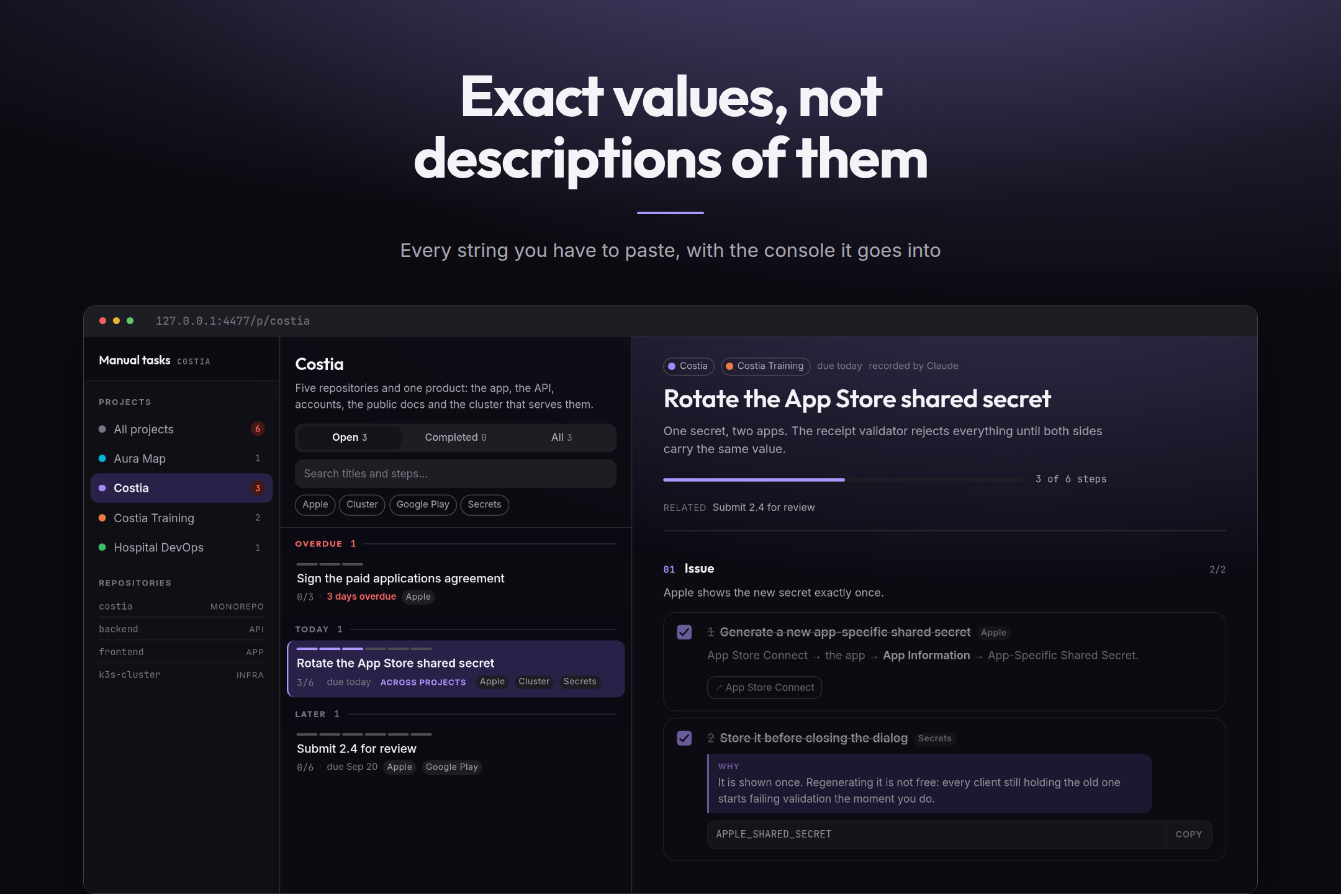Click the Secrets tag beside step 2
The height and width of the screenshot is (894, 1341).
click(x=934, y=738)
